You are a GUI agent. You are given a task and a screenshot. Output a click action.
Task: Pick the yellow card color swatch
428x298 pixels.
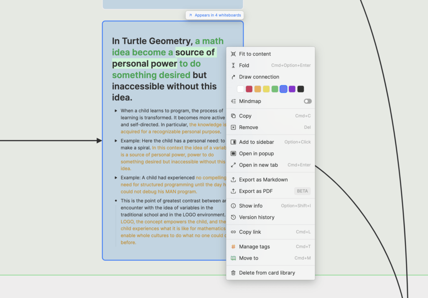(x=266, y=89)
